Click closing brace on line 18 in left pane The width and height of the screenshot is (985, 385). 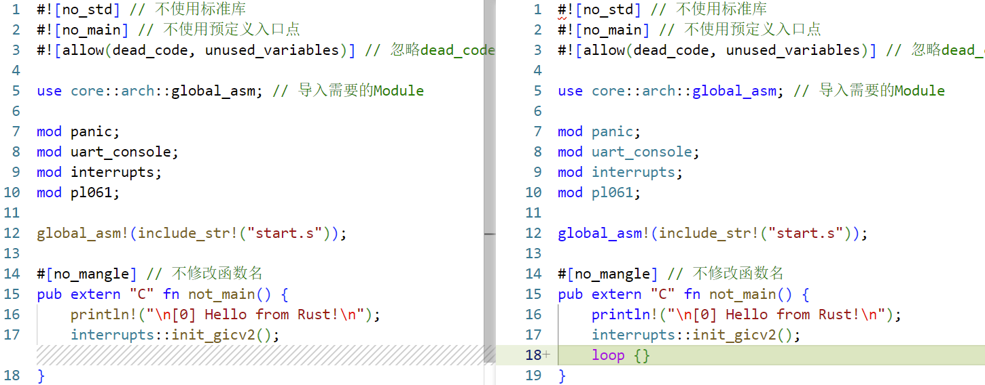41,376
